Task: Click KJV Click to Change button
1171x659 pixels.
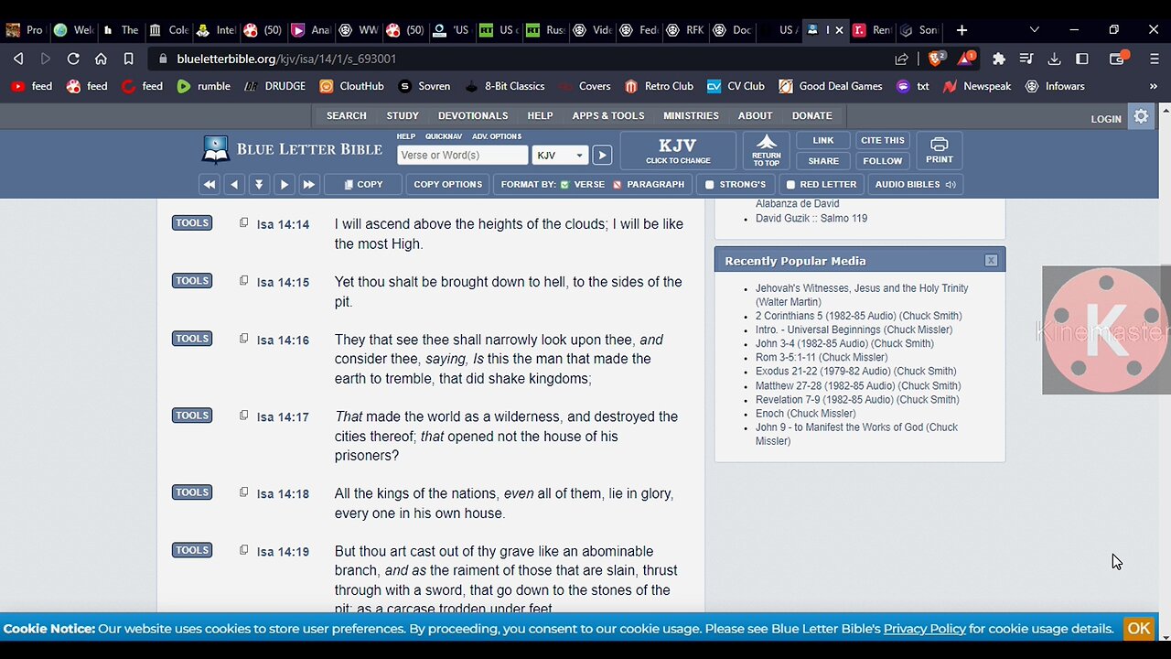Action: click(x=678, y=150)
